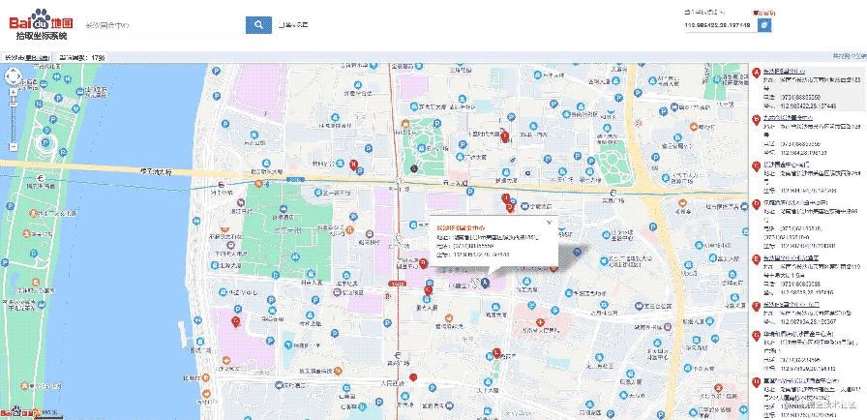Open fifth search result marked E
The width and height of the screenshot is (867, 420).
(x=792, y=258)
